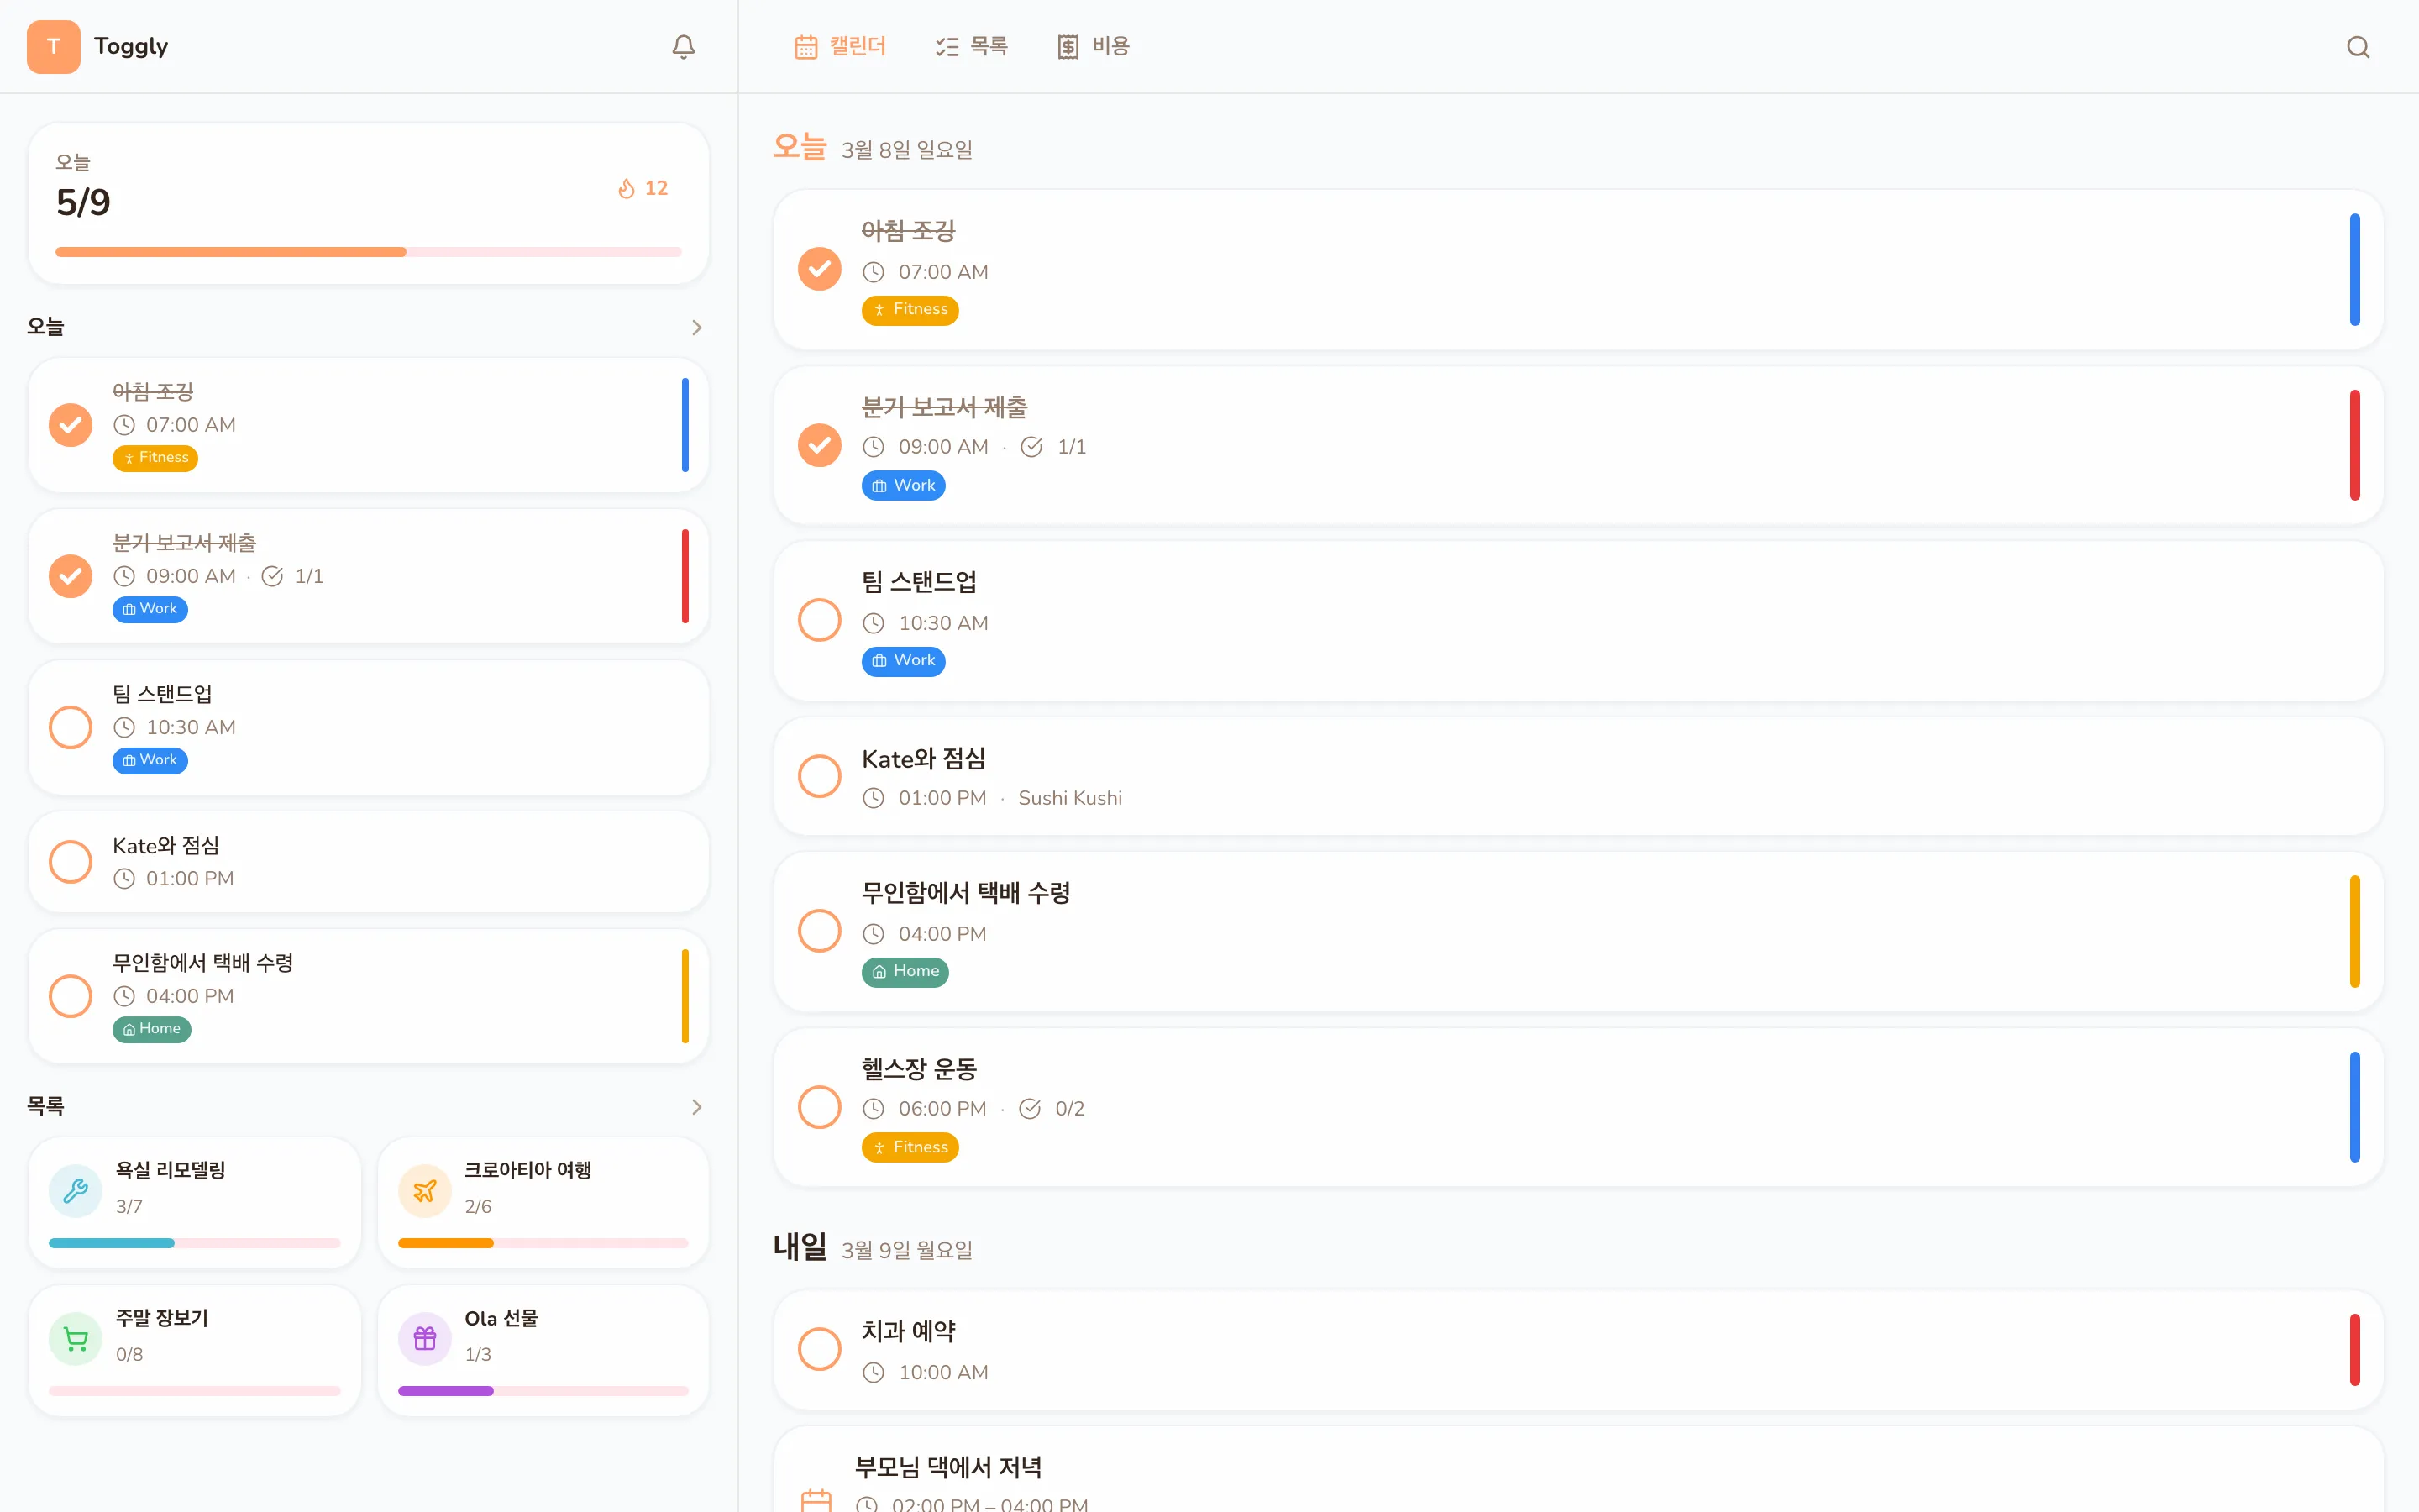Click clock icon on sidebar 팀 스탠드업
The width and height of the screenshot is (2419, 1512).
point(124,728)
